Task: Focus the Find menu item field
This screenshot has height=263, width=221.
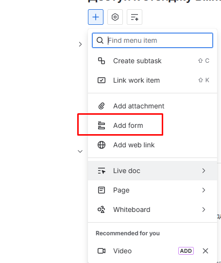Action: tap(153, 40)
